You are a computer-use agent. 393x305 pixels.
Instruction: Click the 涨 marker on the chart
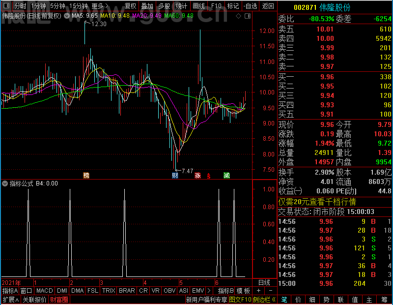(x=198, y=175)
